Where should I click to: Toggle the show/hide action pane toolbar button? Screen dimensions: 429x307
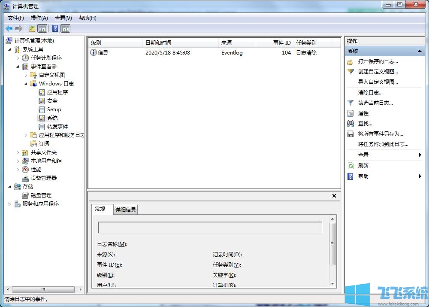66,28
